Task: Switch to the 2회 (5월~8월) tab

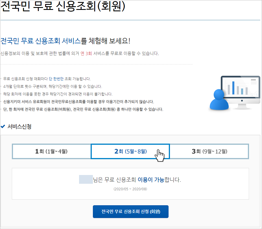Action: pyautogui.click(x=130, y=152)
